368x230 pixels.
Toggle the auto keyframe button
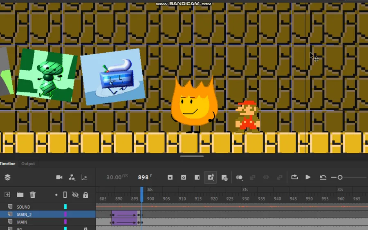coord(211,177)
